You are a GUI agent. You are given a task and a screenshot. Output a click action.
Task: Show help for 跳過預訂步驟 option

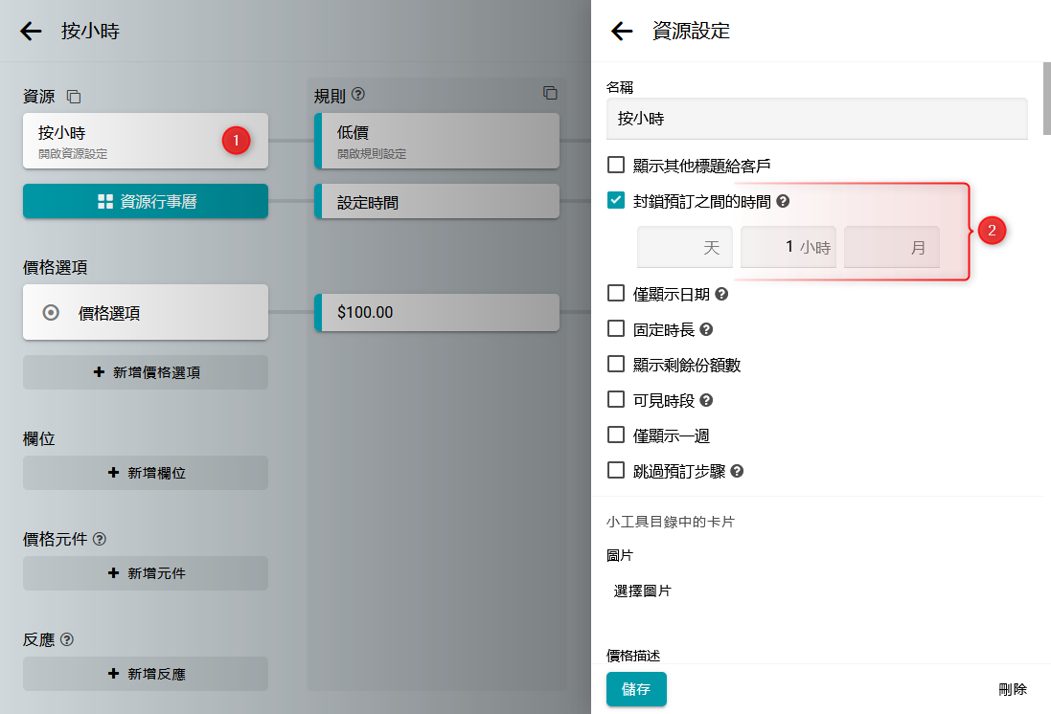tap(737, 471)
